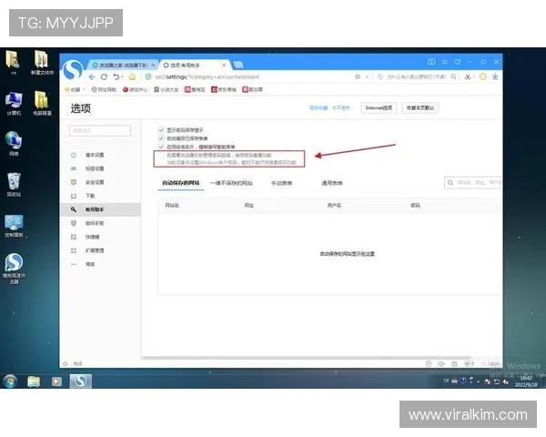
Task: Click the Internet选项 button
Action: pos(379,107)
